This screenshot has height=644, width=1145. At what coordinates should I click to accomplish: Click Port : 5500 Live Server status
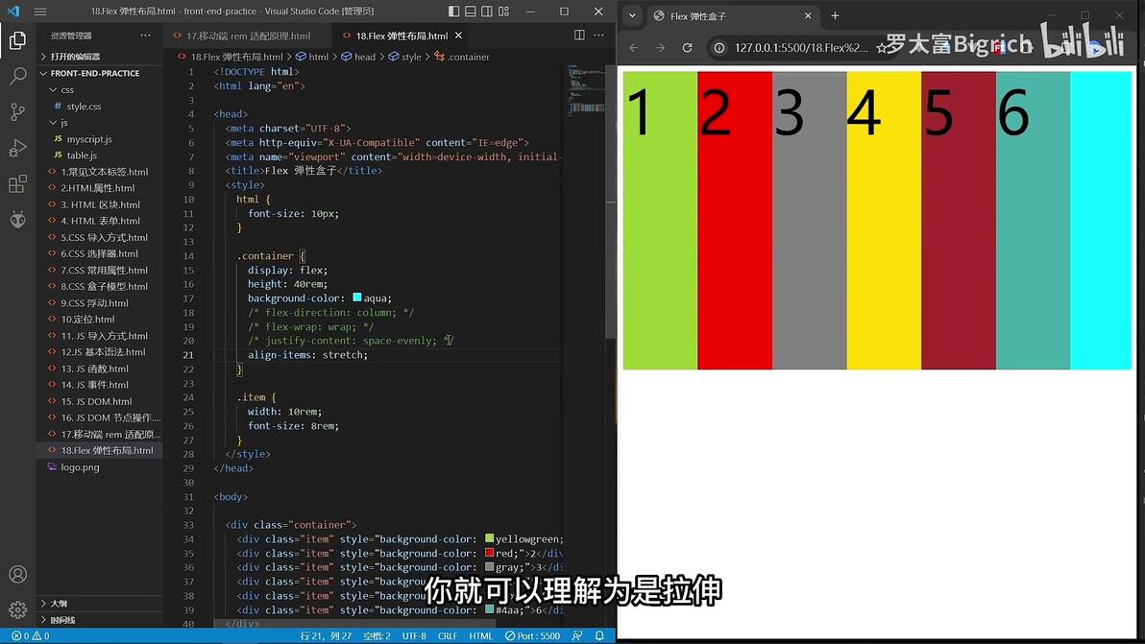[532, 636]
